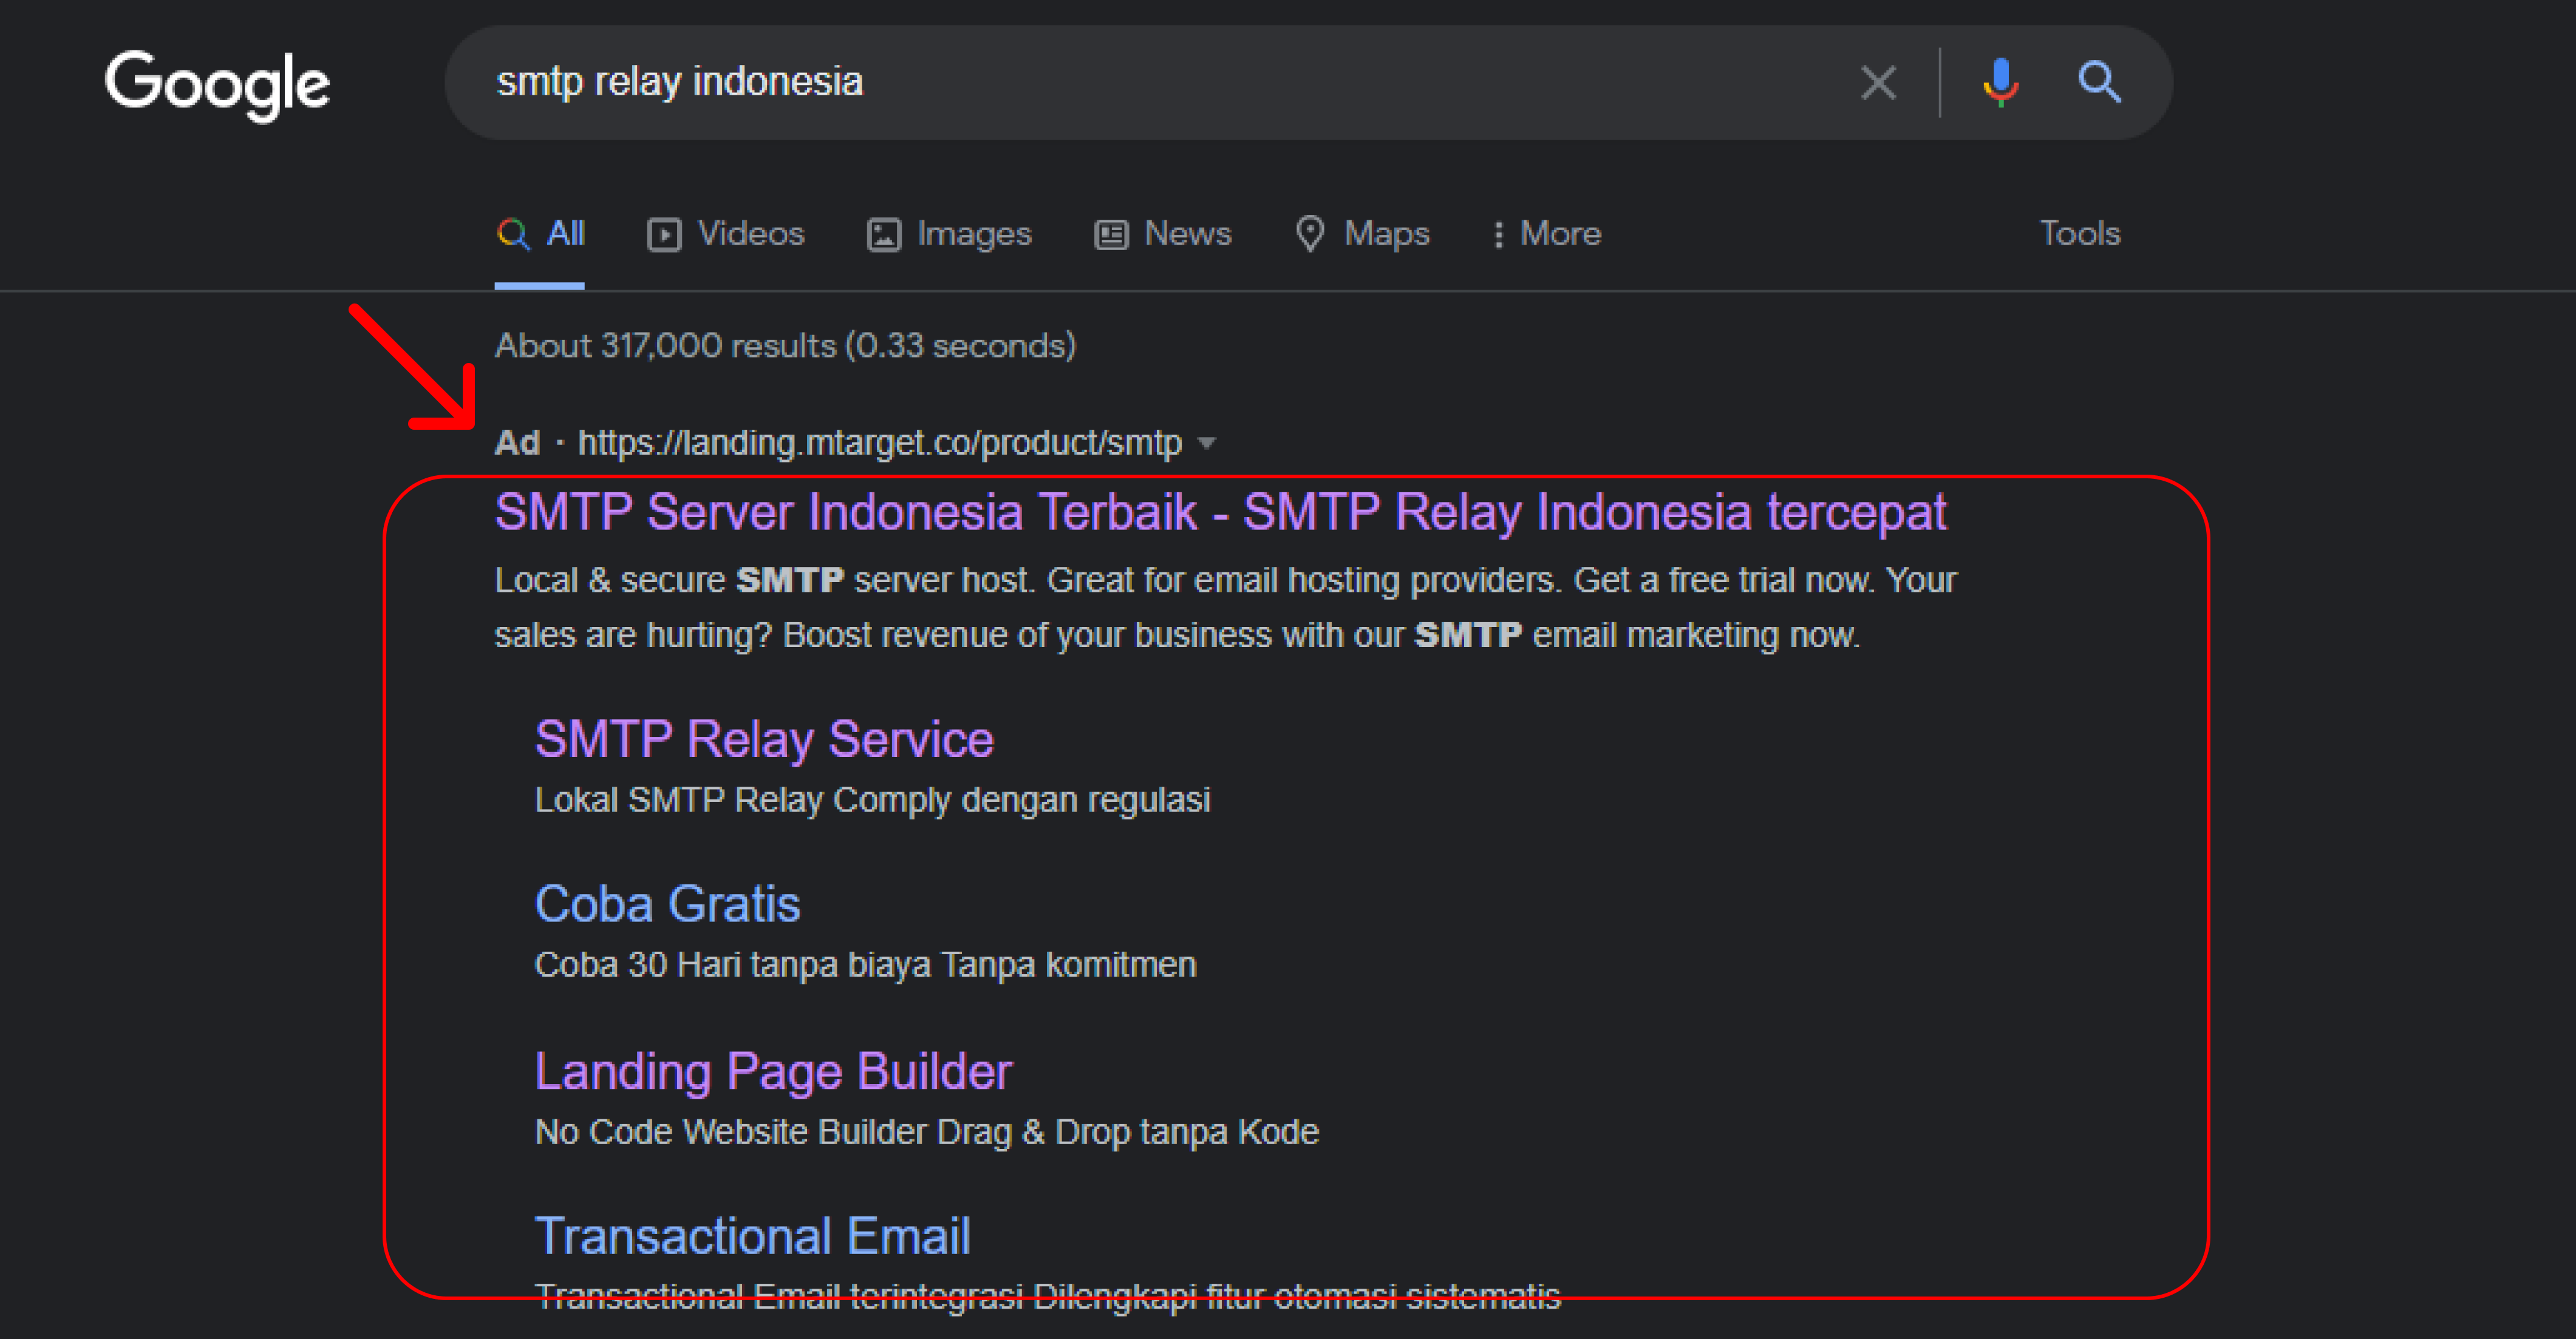Open the Coba Gratis link

668,903
